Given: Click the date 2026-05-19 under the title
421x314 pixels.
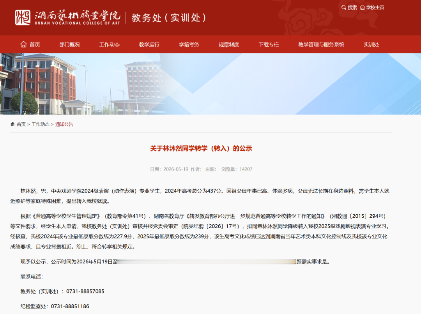Looking at the screenshot, I should (x=176, y=169).
